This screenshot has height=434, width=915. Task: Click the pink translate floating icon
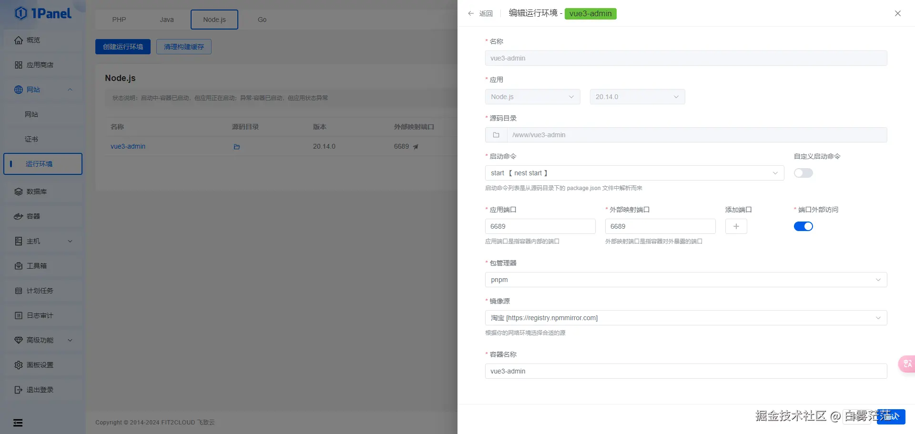pos(907,364)
